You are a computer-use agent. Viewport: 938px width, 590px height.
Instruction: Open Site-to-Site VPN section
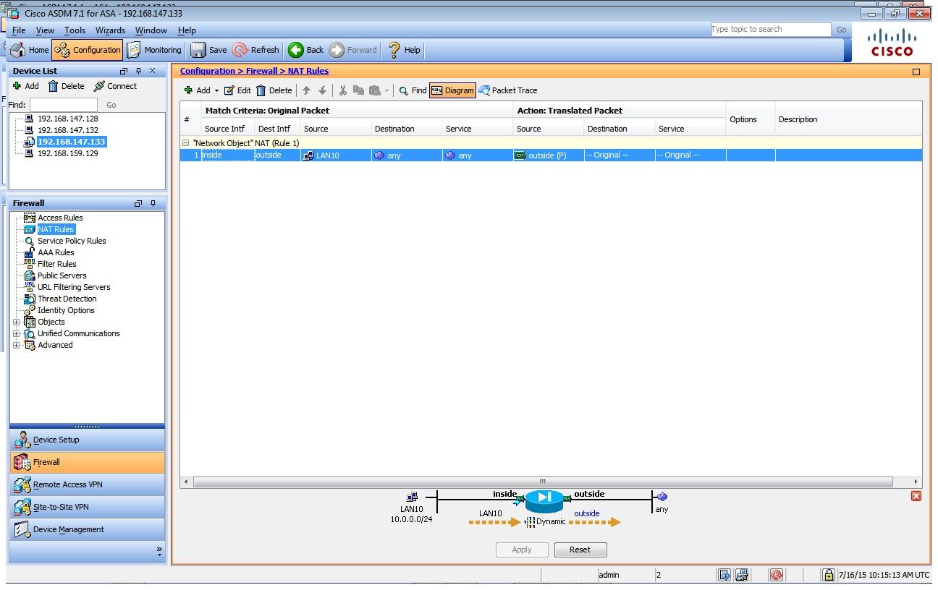88,507
